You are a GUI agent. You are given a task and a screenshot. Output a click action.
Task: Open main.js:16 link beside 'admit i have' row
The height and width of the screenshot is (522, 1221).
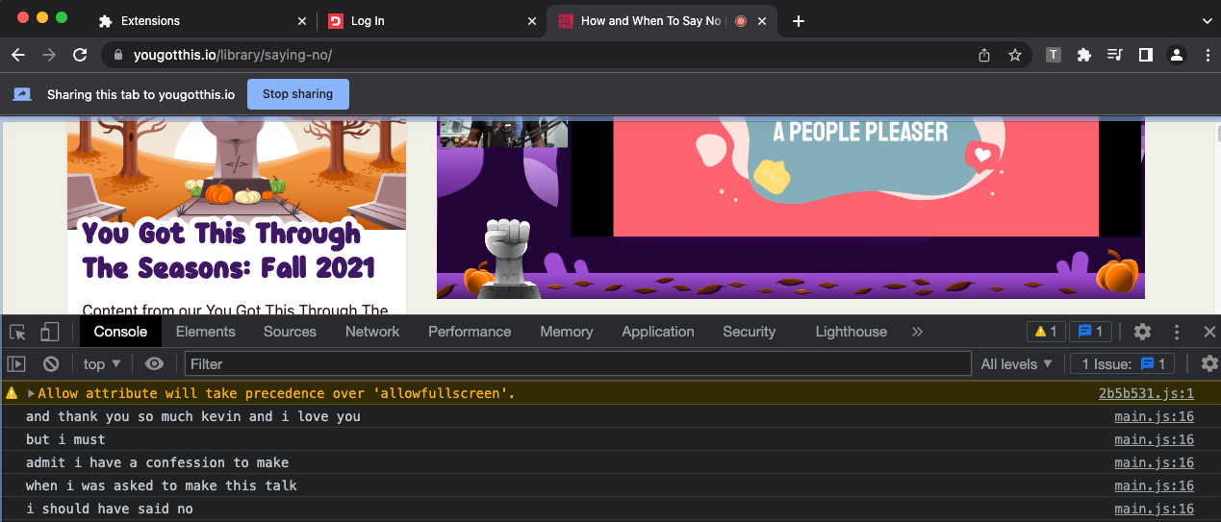click(x=1154, y=462)
